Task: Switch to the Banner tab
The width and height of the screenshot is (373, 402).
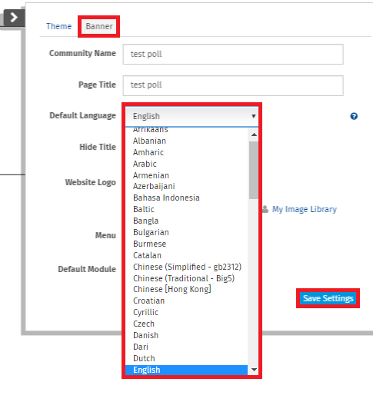Action: [x=99, y=26]
